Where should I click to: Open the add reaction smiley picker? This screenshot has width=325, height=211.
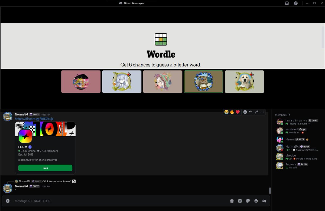pos(245,112)
